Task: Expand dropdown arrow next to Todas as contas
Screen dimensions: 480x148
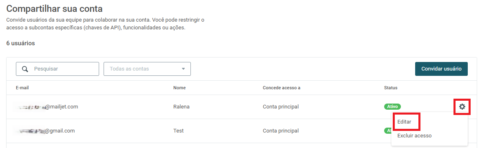Action: [184, 69]
